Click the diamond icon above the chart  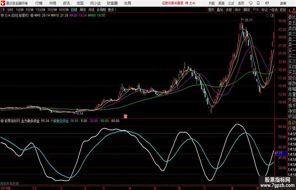point(267,16)
